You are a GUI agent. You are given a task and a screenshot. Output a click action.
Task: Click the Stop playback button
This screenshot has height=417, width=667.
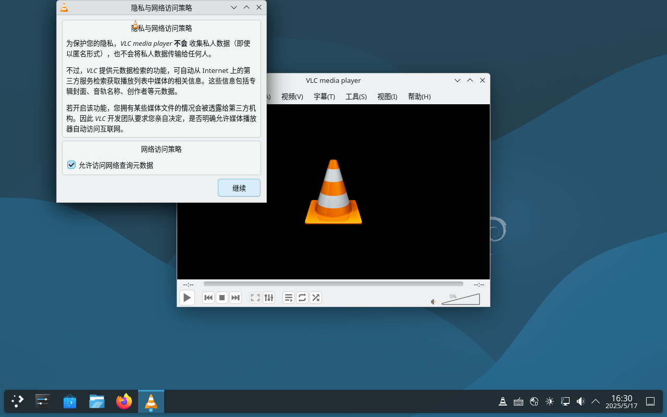pyautogui.click(x=222, y=298)
